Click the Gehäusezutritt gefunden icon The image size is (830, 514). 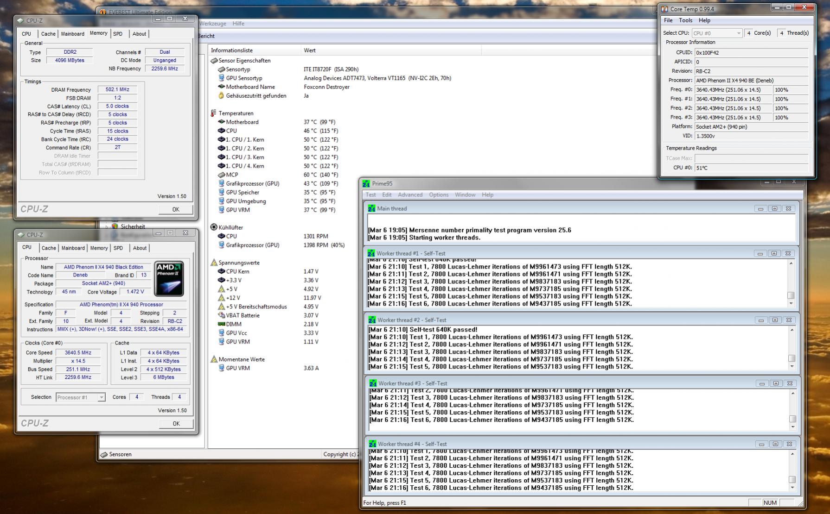pos(221,96)
